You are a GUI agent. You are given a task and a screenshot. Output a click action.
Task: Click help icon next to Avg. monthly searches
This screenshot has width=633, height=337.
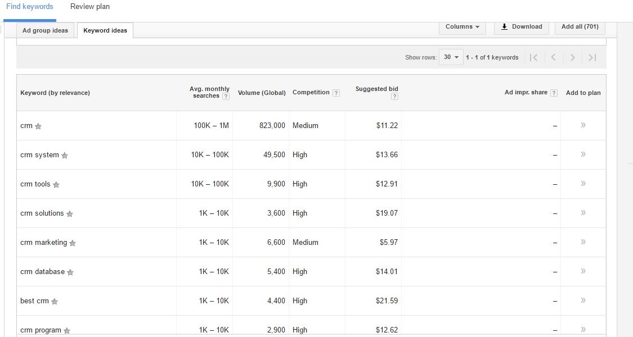click(x=226, y=97)
